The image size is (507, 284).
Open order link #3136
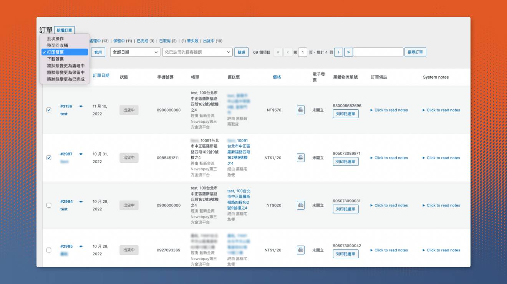(66, 106)
